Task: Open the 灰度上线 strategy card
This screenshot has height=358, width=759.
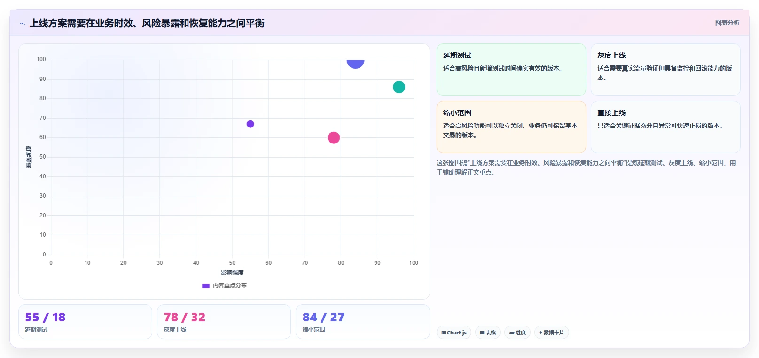Action: click(665, 70)
